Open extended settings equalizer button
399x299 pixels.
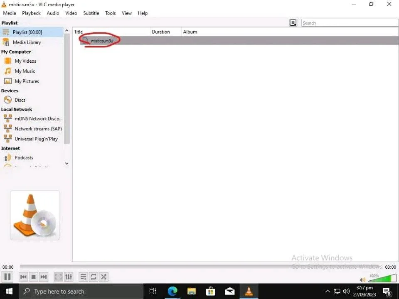coord(69,277)
